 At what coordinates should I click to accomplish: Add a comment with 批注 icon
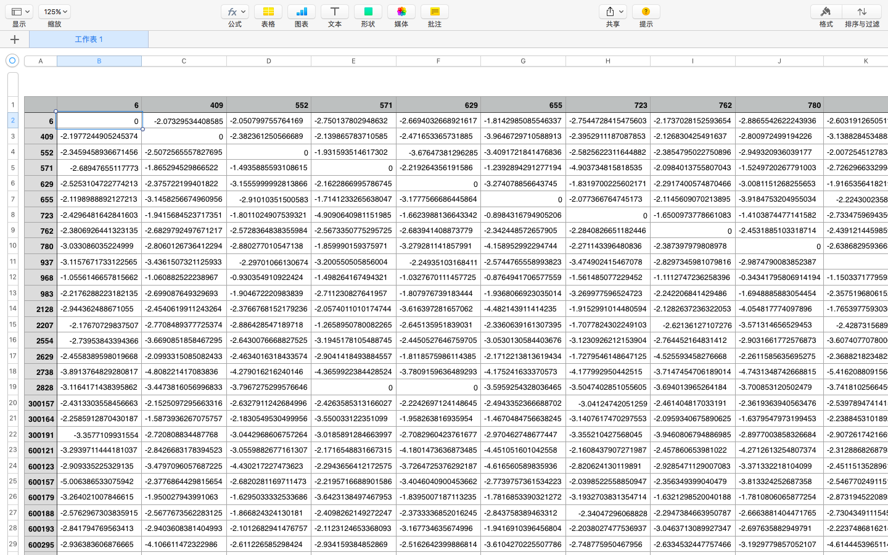[435, 12]
